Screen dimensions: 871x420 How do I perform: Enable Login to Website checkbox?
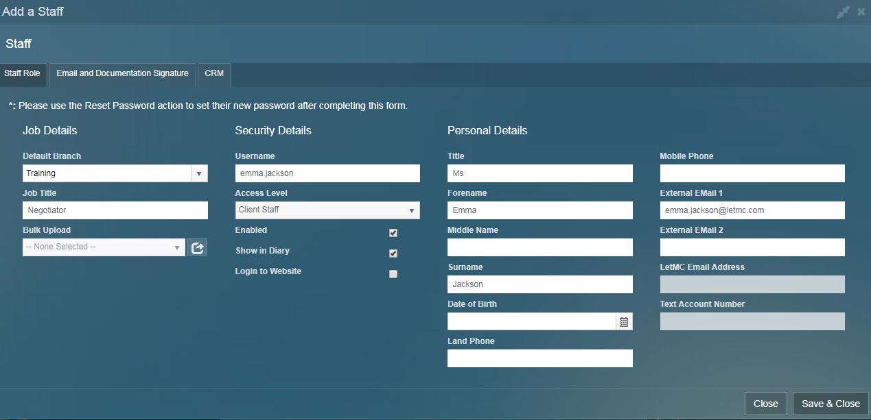393,274
